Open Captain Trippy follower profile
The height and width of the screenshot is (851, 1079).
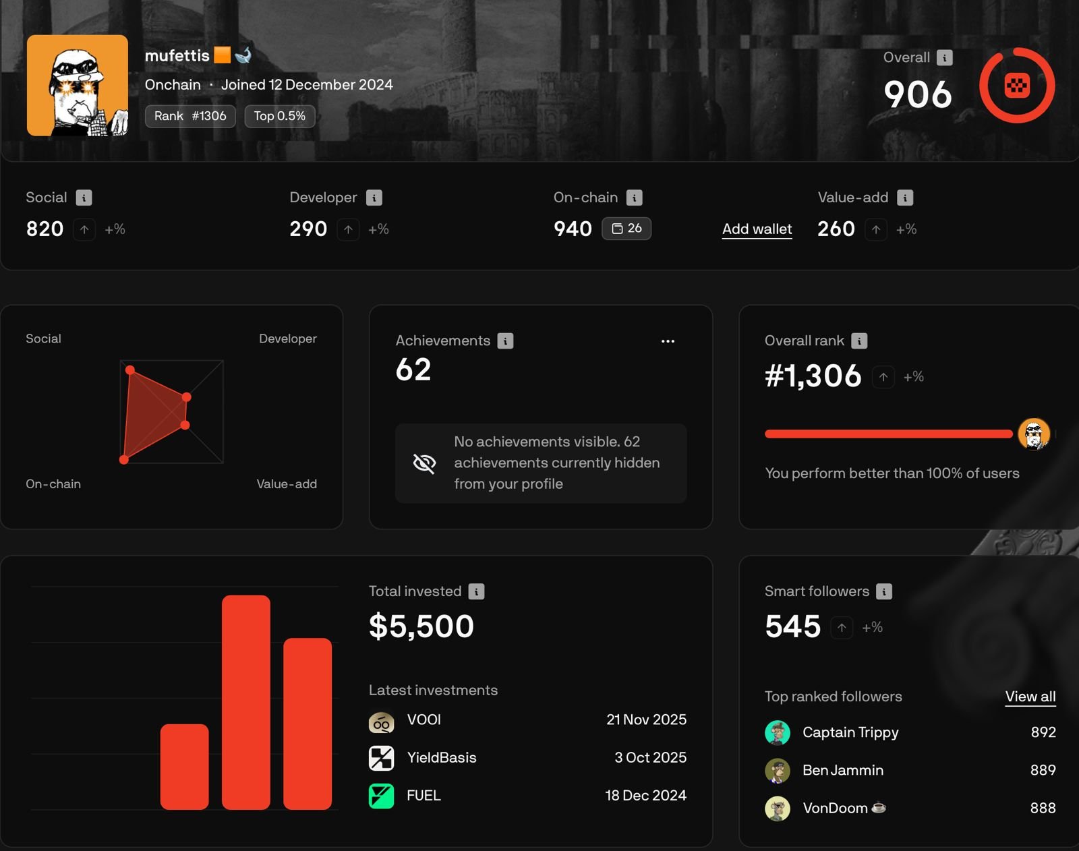coord(850,732)
